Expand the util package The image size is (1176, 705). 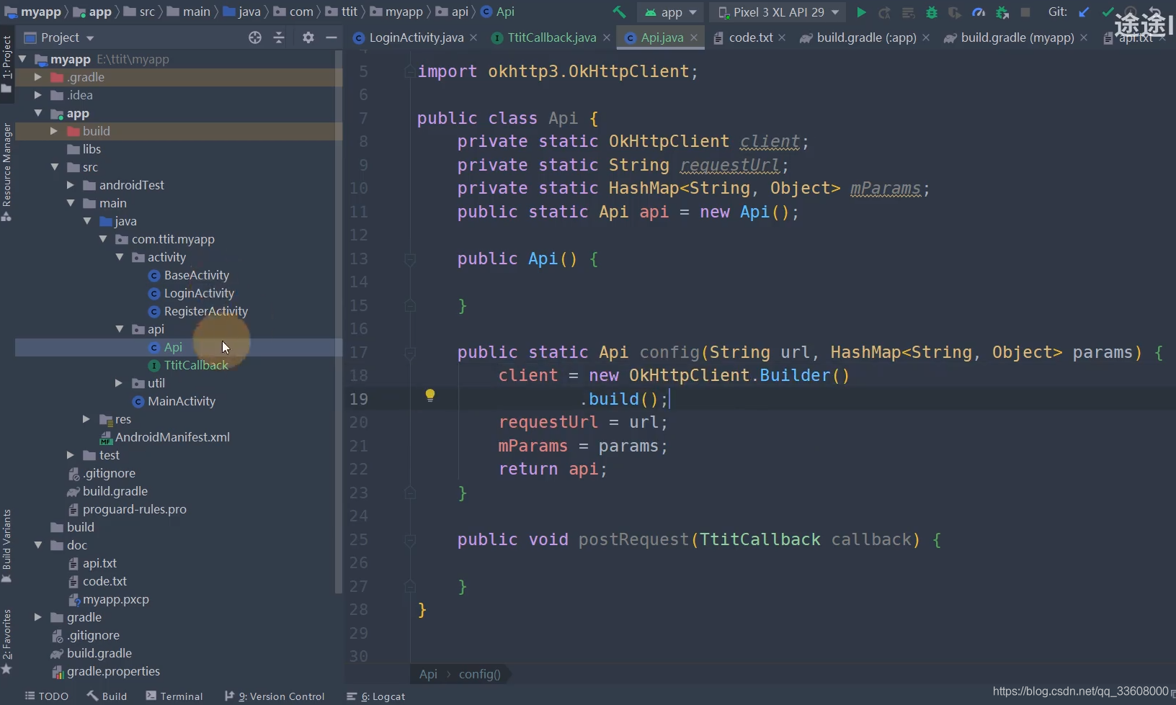[x=120, y=383]
